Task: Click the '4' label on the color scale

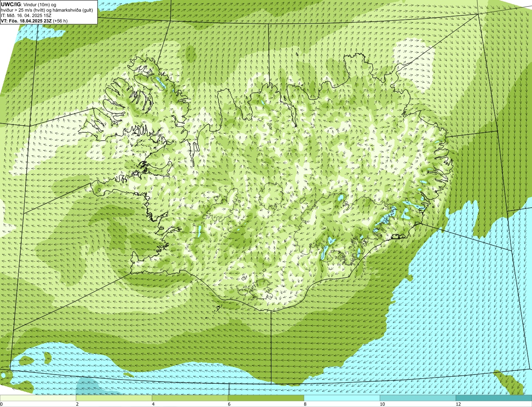Action: pos(153,404)
